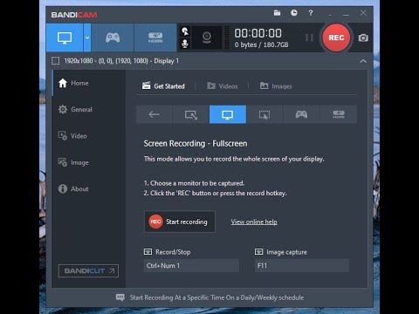Screen dimensions: 419x314
Task: Click the Start recording button
Action: point(180,222)
